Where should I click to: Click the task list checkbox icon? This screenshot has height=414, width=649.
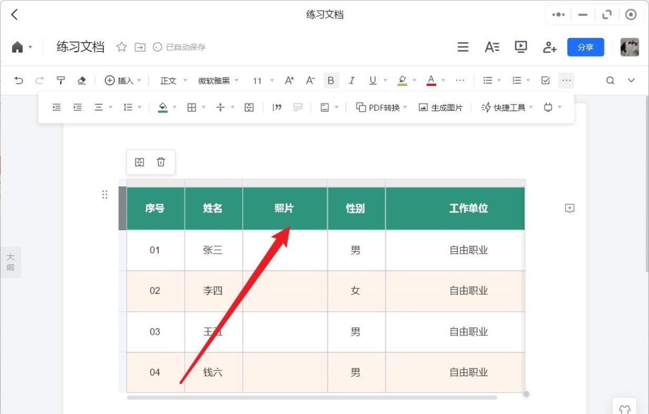pyautogui.click(x=546, y=80)
